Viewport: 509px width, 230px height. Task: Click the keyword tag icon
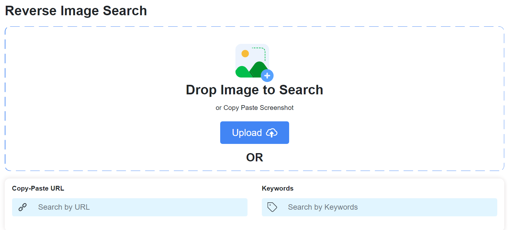(272, 207)
